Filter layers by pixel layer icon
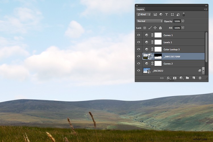The image size is (213, 142). [155, 14]
